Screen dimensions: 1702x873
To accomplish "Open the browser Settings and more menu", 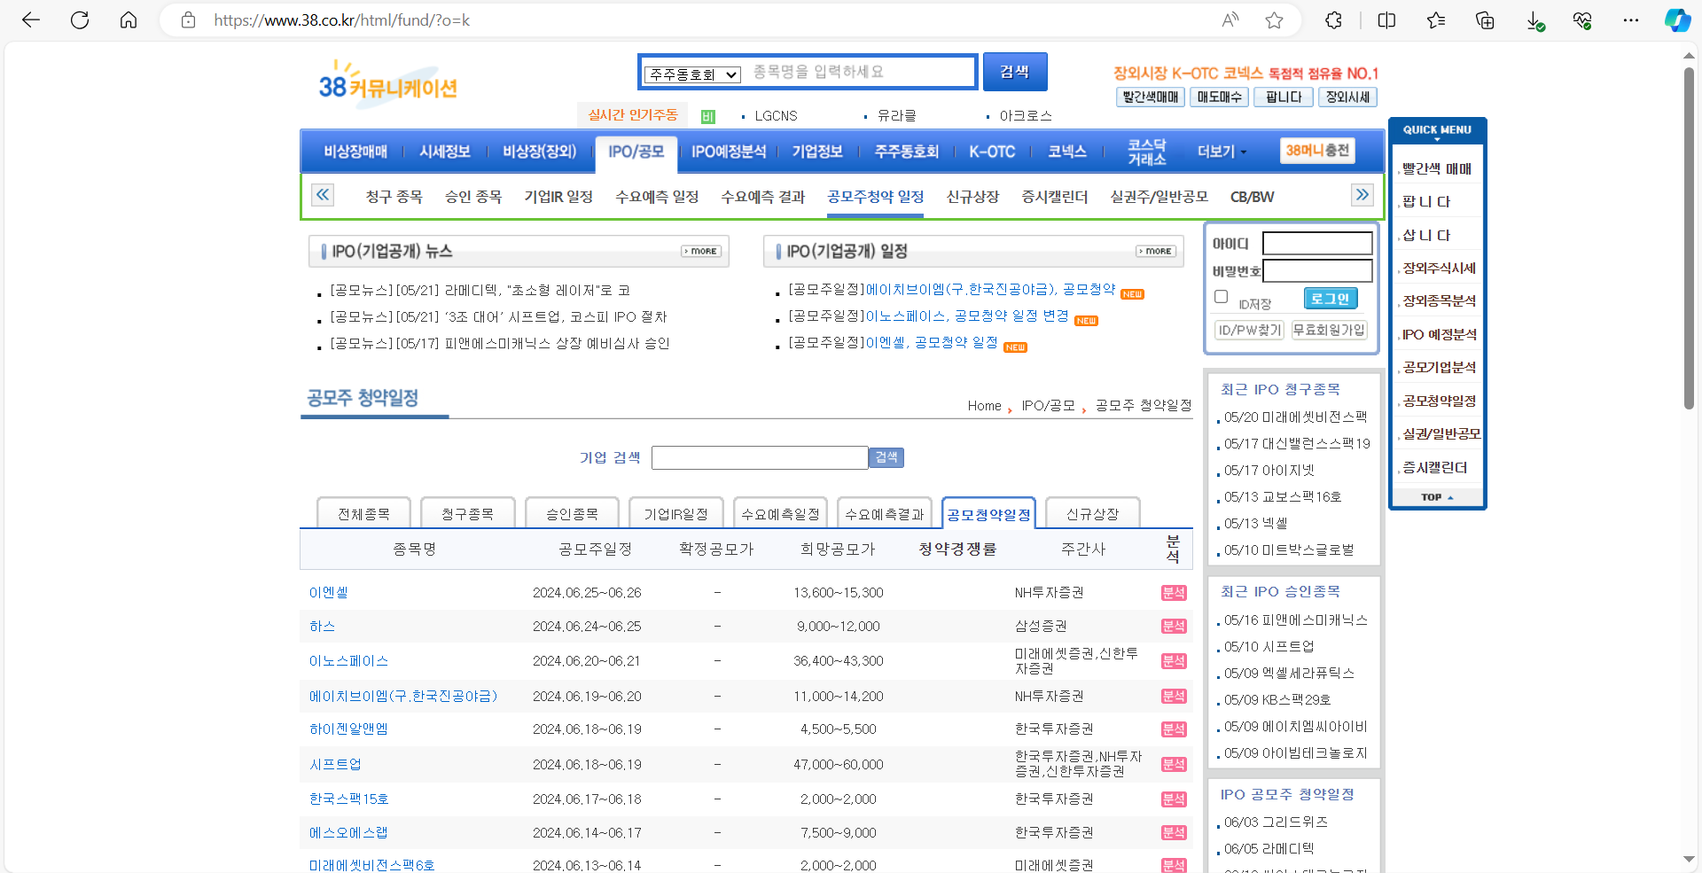I will point(1631,20).
